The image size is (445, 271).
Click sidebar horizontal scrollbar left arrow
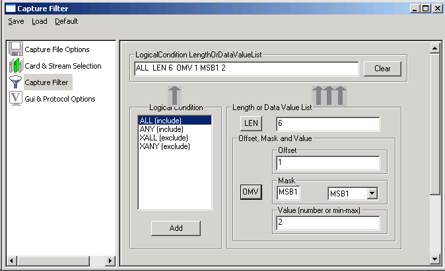coord(11,260)
